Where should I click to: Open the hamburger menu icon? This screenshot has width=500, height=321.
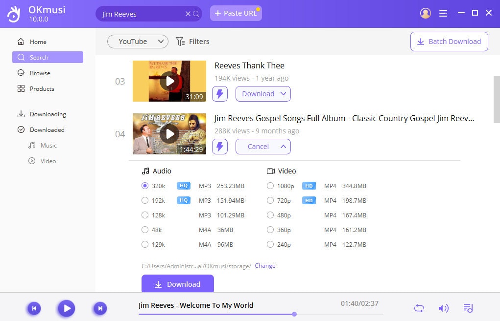coord(443,13)
